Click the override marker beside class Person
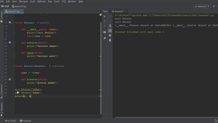 (10, 23)
